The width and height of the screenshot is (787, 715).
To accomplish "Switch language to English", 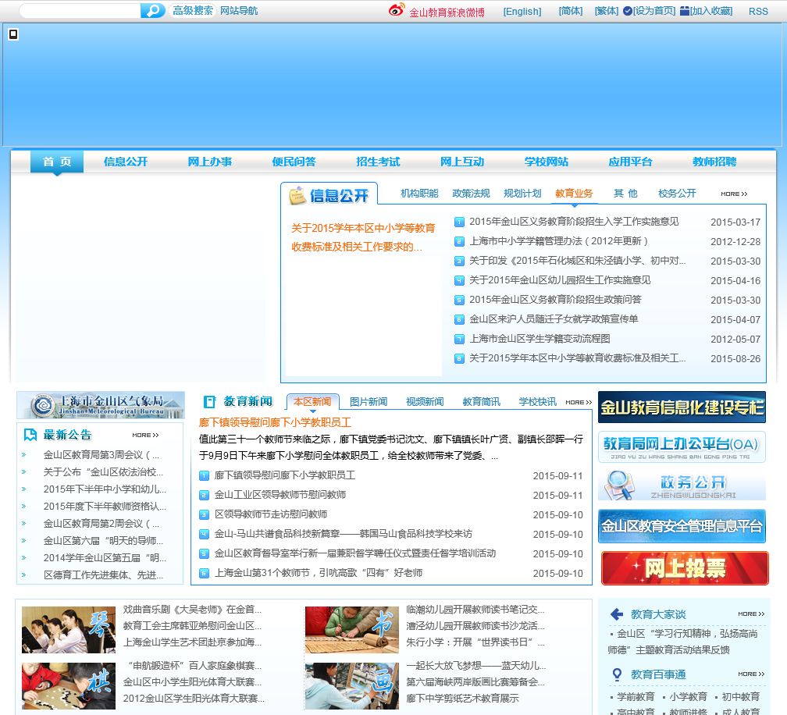I will click(x=522, y=12).
